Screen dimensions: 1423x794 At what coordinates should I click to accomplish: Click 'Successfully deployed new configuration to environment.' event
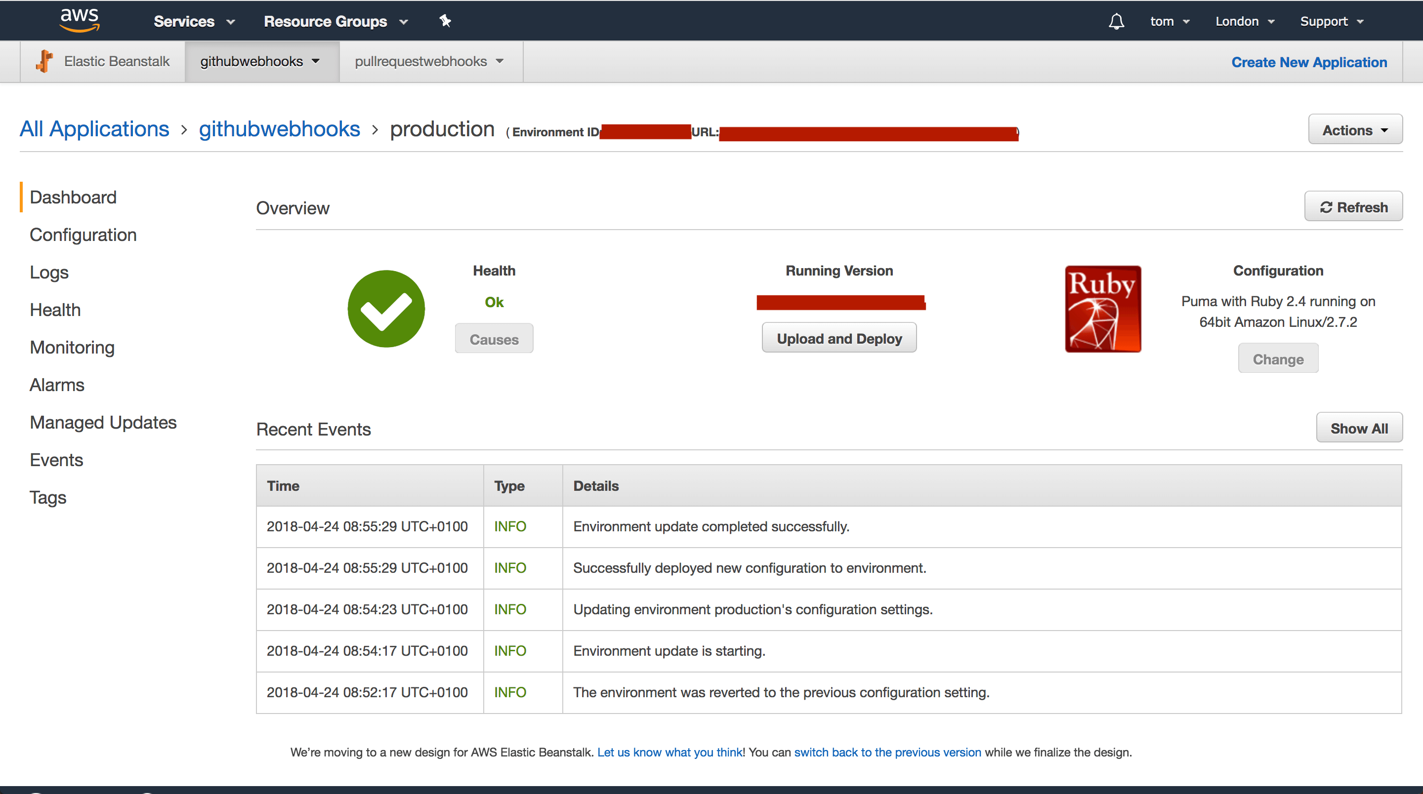click(x=750, y=568)
